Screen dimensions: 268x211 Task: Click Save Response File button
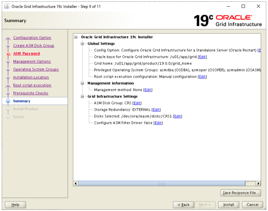[x=241, y=193]
